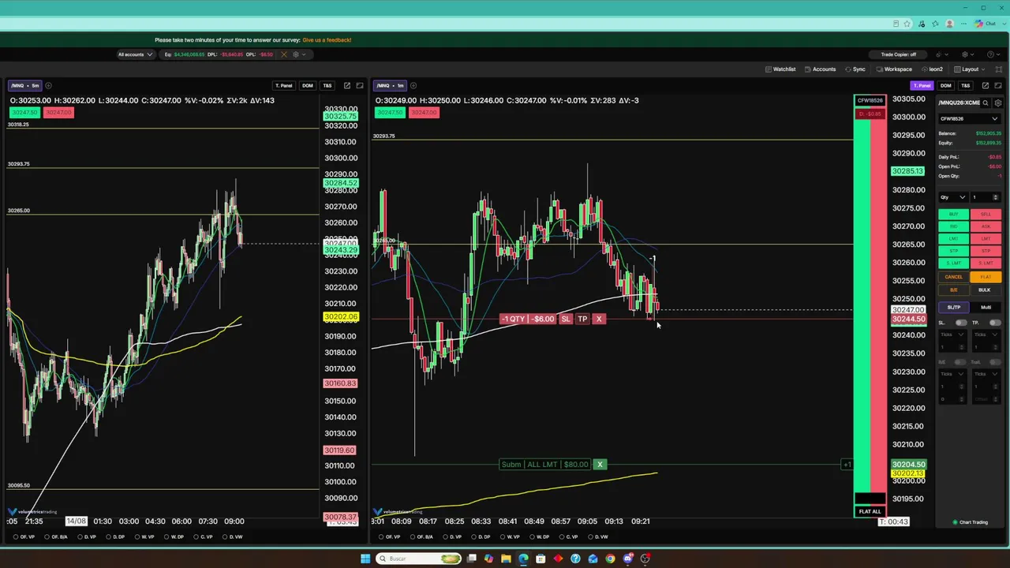Viewport: 1010px width, 568px height.
Task: Pop out the right 1m chart
Action: (x=986, y=85)
